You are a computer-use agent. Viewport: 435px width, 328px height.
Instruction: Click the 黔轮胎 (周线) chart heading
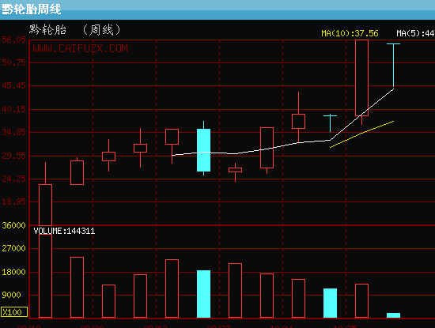coord(74,30)
